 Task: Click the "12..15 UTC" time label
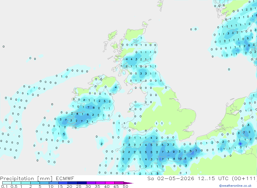click(x=213, y=179)
